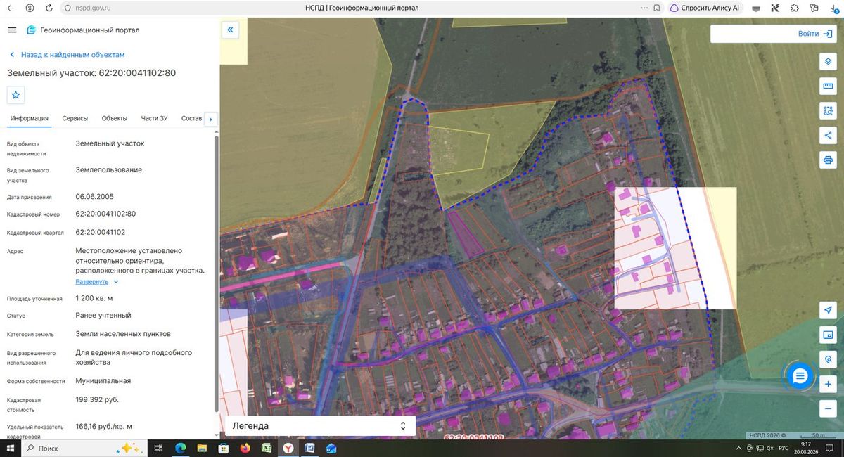Click the cadastral quarter value 62:20:0041102
844x457 pixels.
click(100, 232)
